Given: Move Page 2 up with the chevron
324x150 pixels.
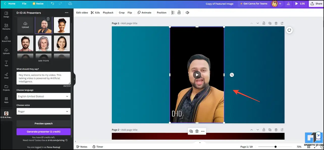Looking at the screenshot, I should pos(252,130).
